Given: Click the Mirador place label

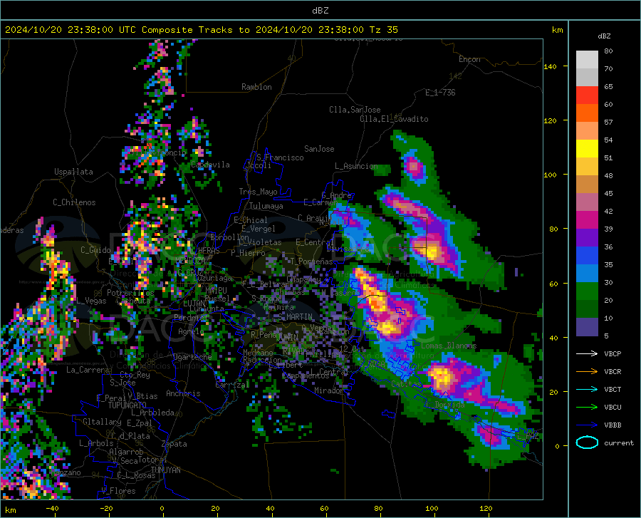Looking at the screenshot, I should [329, 390].
